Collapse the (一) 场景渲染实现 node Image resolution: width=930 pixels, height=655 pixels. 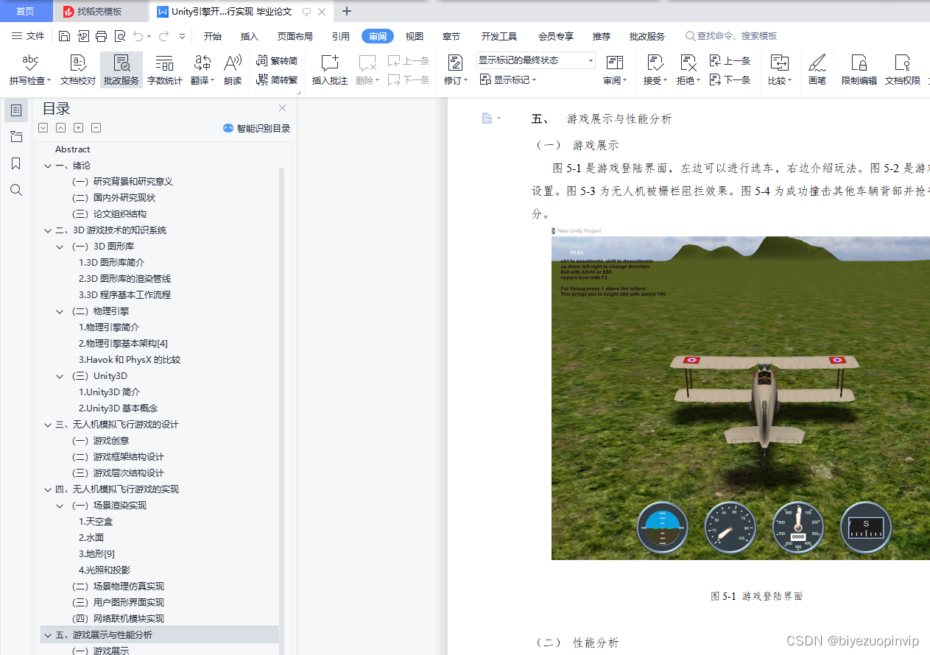click(60, 506)
